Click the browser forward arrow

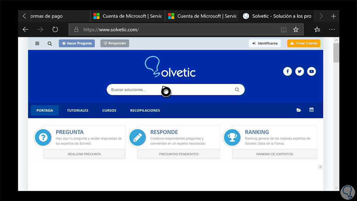[40, 29]
